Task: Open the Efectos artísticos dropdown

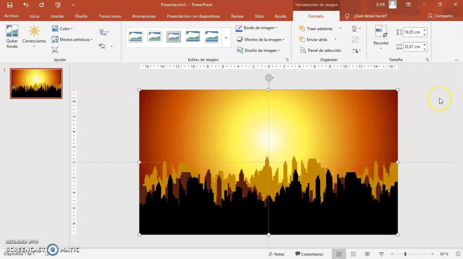Action: pos(72,40)
